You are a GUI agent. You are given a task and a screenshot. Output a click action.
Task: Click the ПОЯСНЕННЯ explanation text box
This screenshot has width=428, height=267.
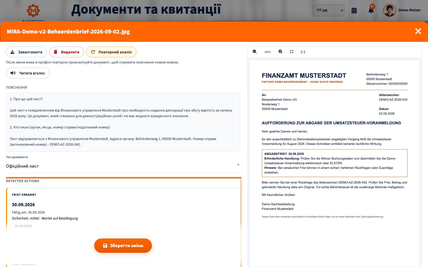pyautogui.click(x=123, y=122)
